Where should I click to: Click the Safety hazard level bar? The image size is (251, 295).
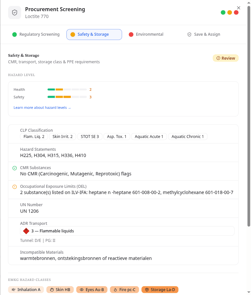click(67, 97)
